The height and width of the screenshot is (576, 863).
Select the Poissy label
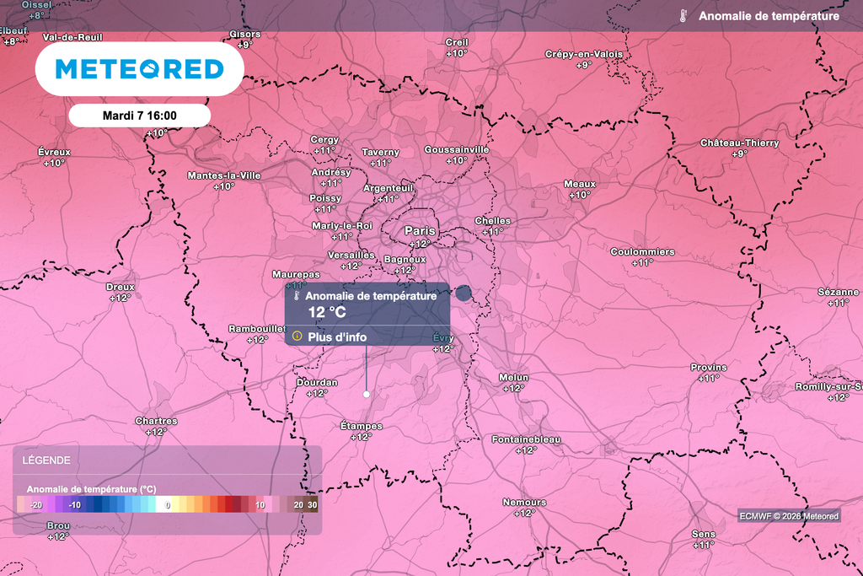point(325,198)
